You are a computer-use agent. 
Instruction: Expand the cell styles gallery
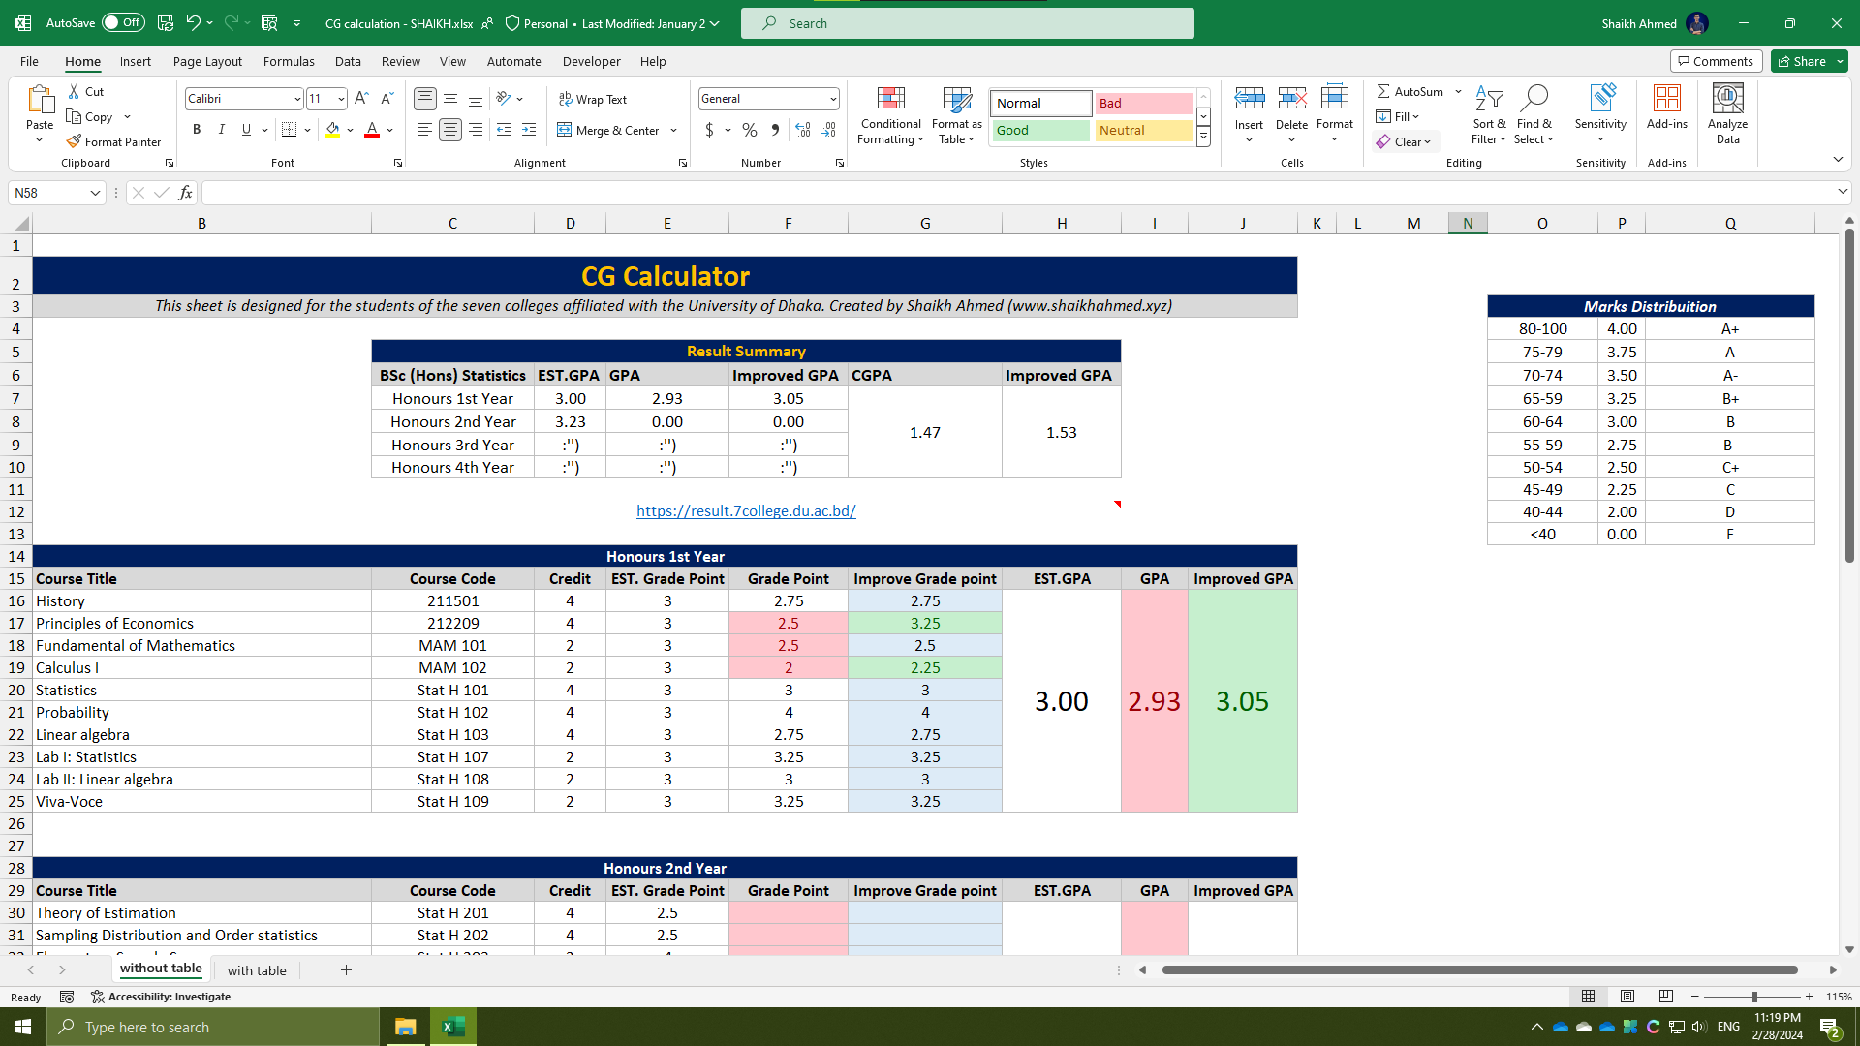(x=1203, y=137)
